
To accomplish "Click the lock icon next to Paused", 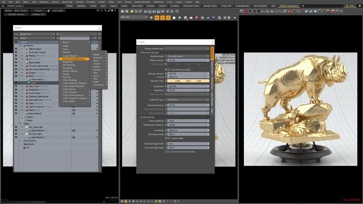I will (48, 11).
